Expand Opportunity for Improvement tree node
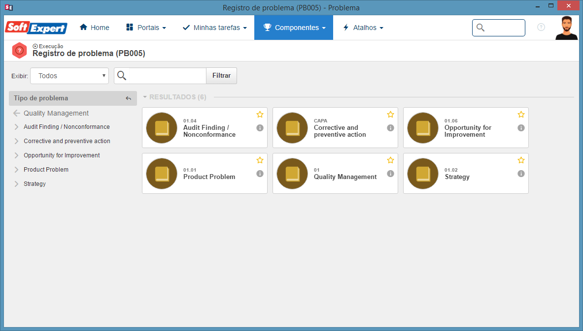The height and width of the screenshot is (331, 583). [x=16, y=155]
